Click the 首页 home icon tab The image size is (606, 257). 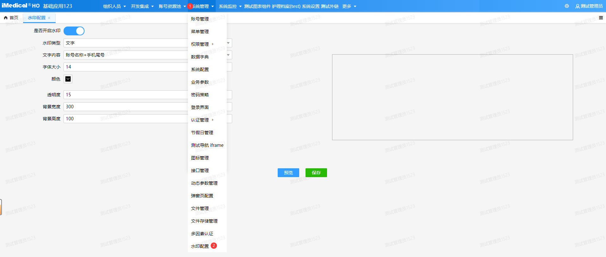coord(11,18)
